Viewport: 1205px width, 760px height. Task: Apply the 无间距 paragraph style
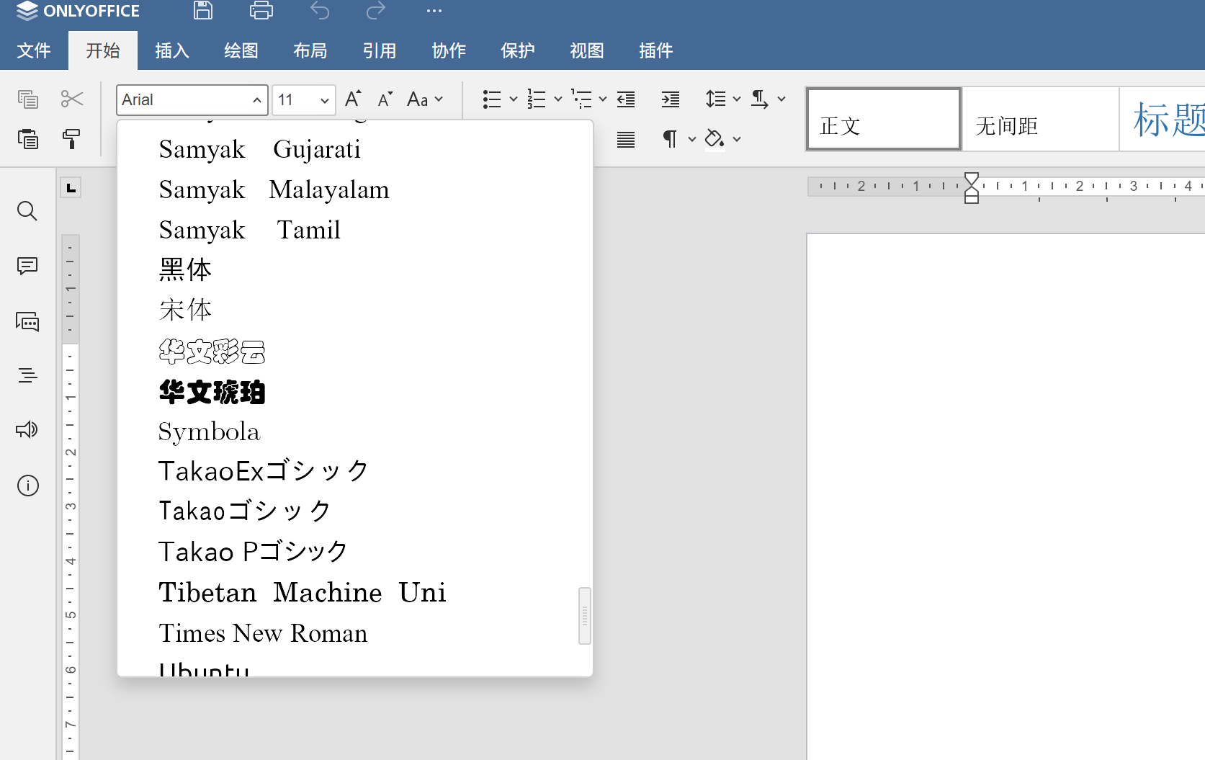(x=1039, y=120)
